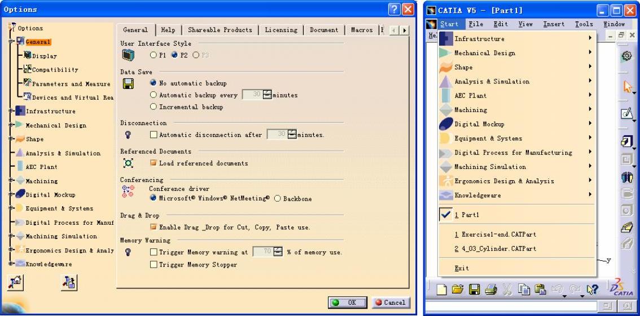Click the OK button in Options

coord(347,302)
